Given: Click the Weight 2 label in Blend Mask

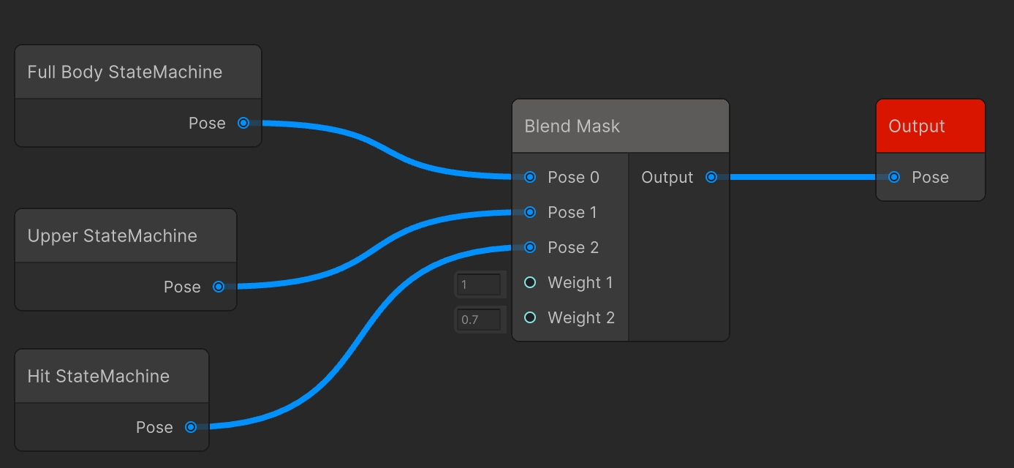Looking at the screenshot, I should coord(581,317).
